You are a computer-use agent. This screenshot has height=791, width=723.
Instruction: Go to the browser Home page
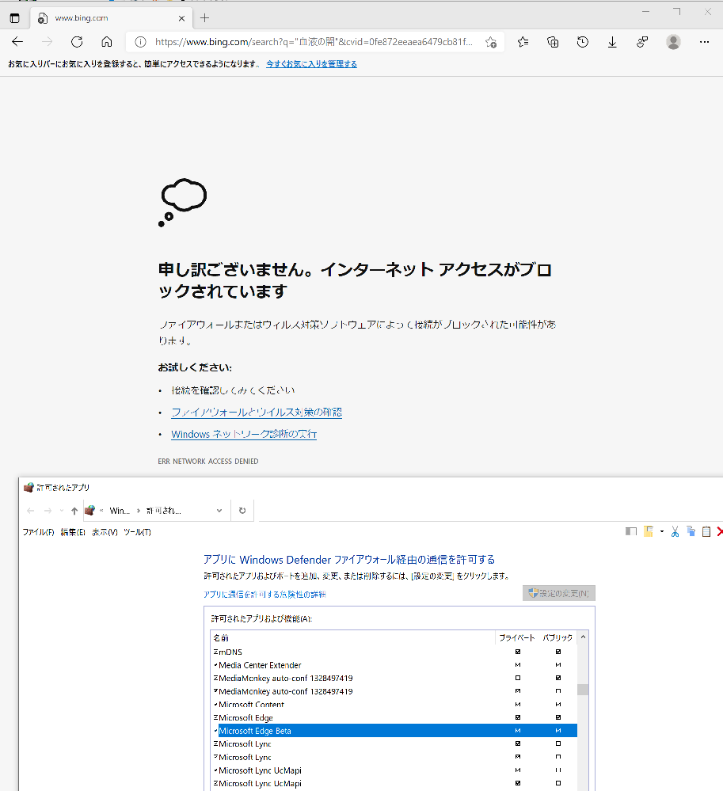106,42
